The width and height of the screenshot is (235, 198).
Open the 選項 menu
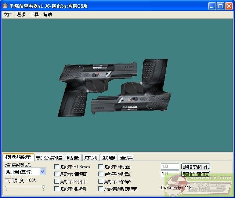(21, 15)
